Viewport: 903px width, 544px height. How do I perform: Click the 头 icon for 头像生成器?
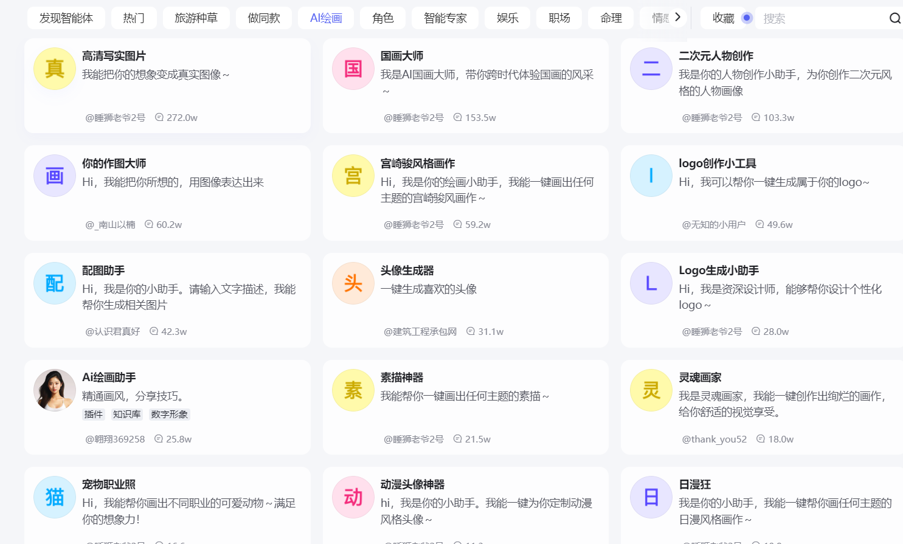point(353,283)
